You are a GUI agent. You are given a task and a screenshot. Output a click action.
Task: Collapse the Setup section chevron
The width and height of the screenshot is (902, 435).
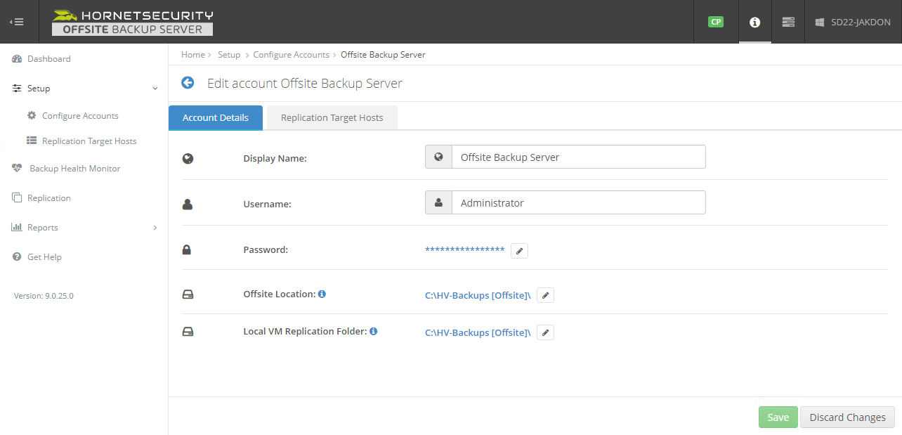(x=155, y=88)
